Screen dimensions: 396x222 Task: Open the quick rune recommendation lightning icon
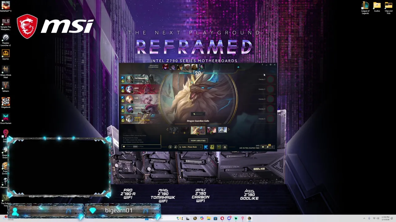170,147
